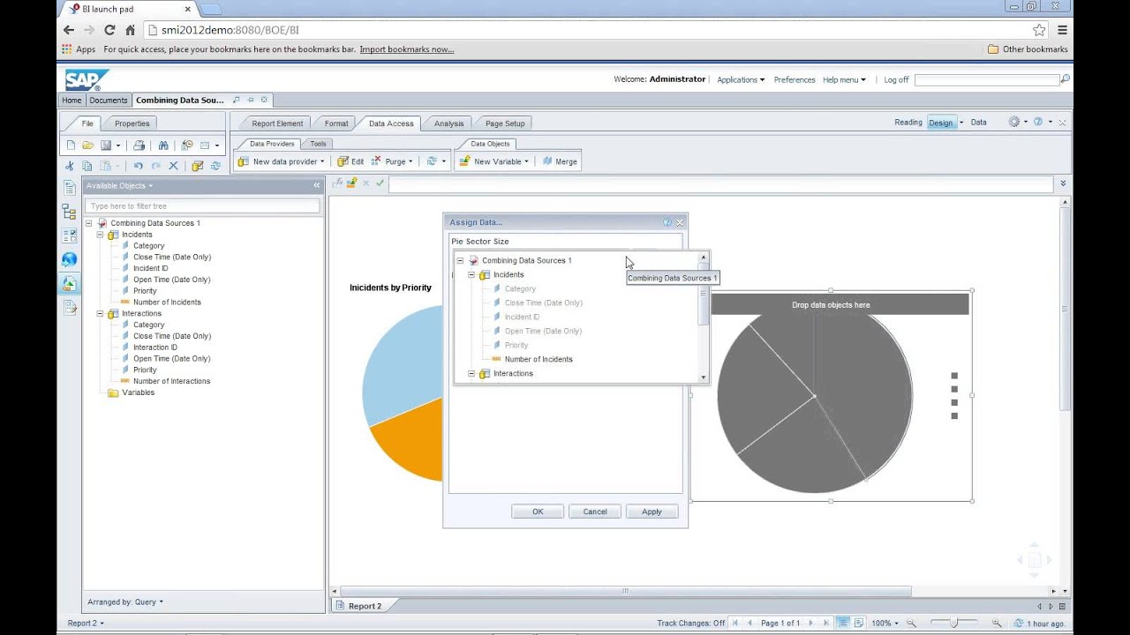Image resolution: width=1130 pixels, height=635 pixels.
Task: Open the Web Service globe side icon
Action: [69, 259]
